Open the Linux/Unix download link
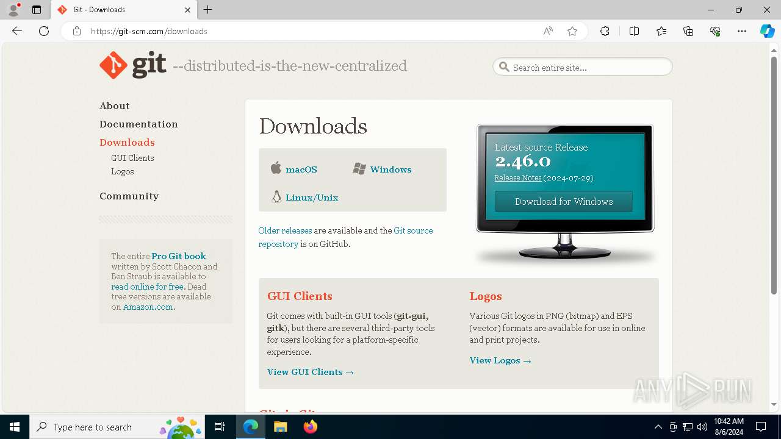The width and height of the screenshot is (781, 439). pos(312,198)
